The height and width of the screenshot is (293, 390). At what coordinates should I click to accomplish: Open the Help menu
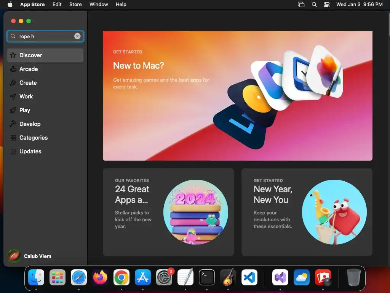121,4
